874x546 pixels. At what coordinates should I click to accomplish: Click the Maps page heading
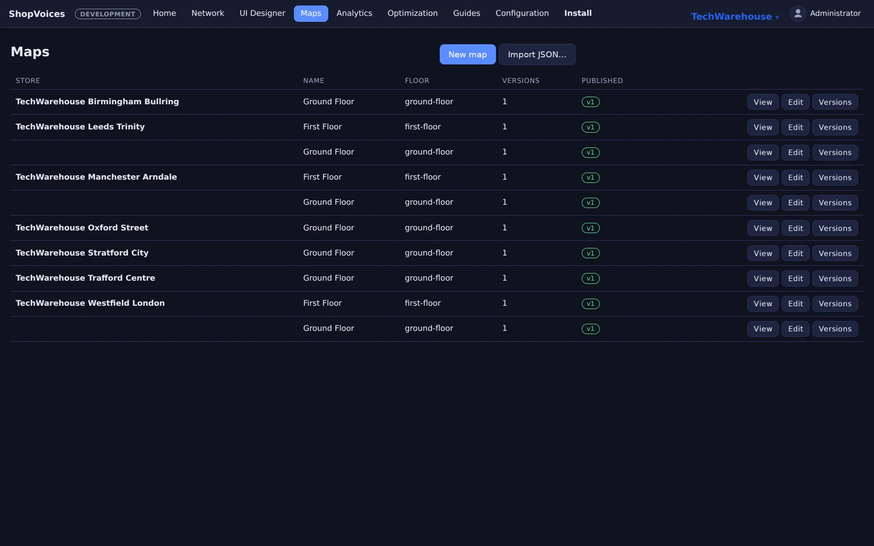tap(30, 52)
